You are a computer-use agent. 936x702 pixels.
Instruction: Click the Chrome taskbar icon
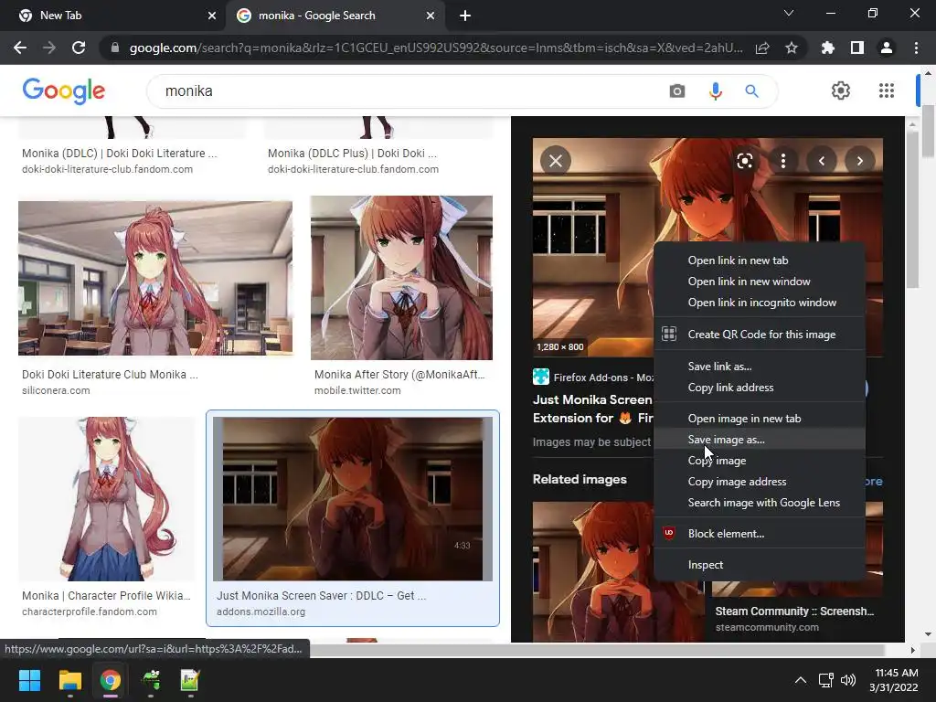[111, 680]
